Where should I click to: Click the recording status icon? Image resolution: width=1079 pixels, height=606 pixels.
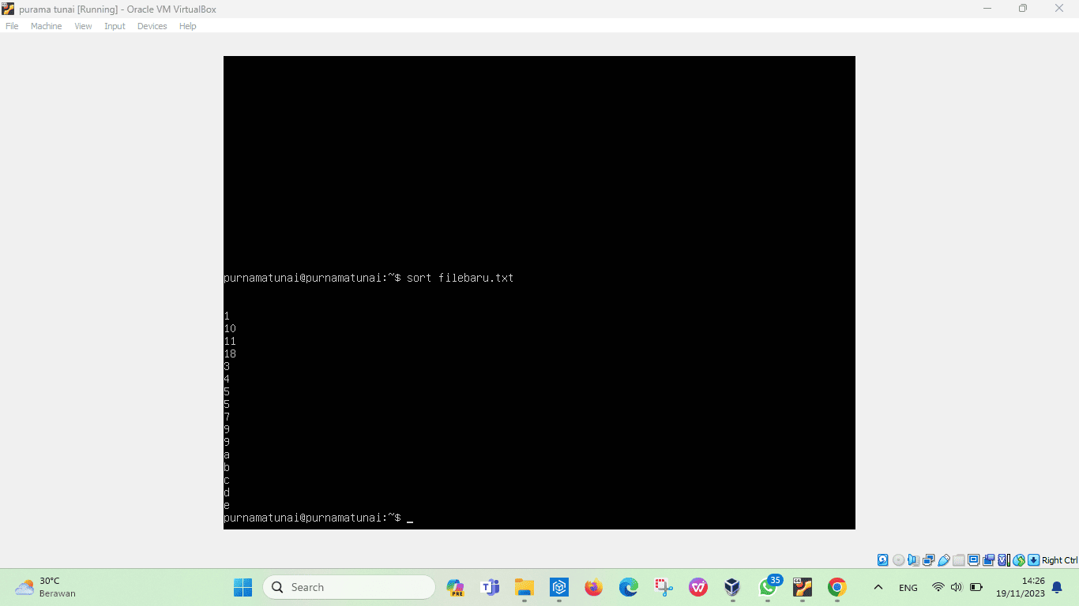pos(988,560)
